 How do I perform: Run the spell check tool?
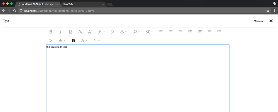(x=51, y=40)
